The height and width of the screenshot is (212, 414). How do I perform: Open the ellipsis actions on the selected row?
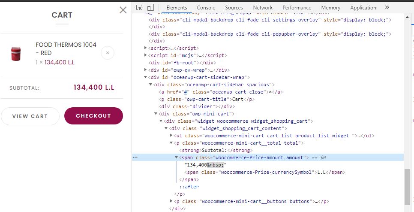(135, 157)
